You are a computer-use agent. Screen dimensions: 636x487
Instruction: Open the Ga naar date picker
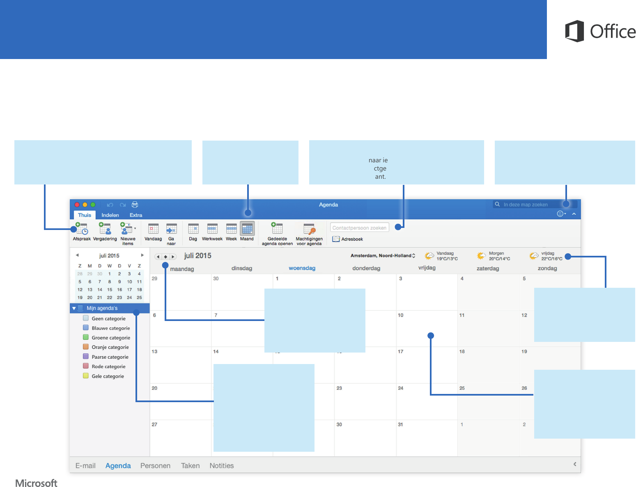click(x=171, y=234)
